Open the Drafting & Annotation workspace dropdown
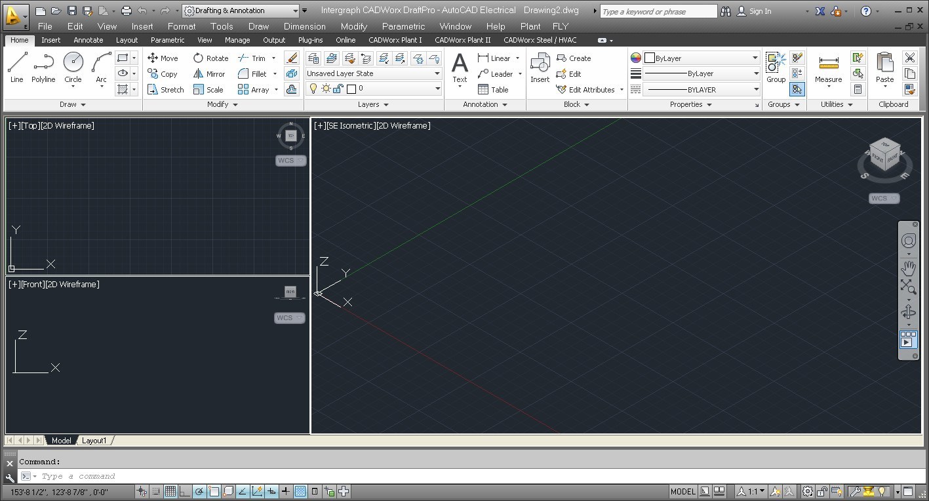 coord(241,10)
